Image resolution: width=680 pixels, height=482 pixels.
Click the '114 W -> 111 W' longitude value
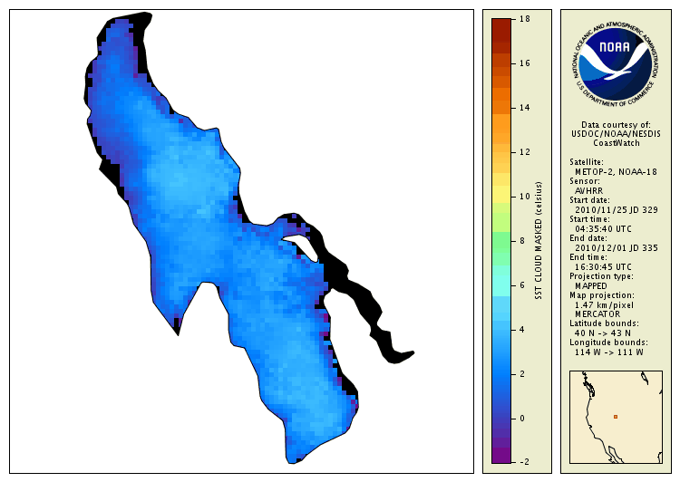609,352
